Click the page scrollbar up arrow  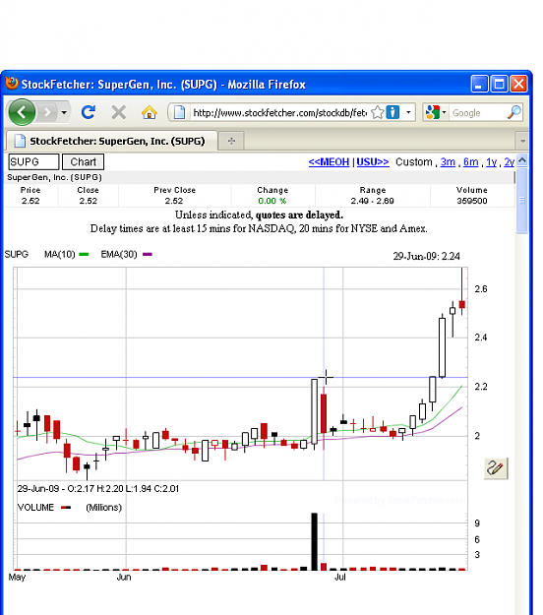[x=522, y=160]
